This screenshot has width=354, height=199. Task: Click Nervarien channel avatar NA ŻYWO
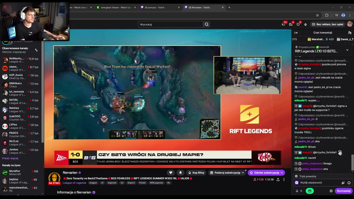click(54, 178)
